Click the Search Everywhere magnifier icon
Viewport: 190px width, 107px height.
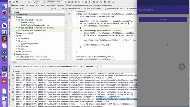[113, 2]
